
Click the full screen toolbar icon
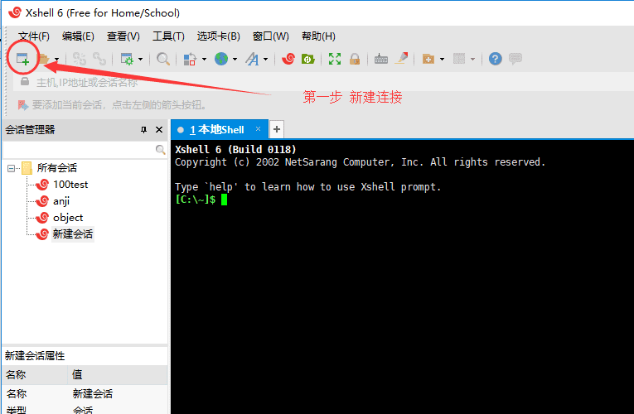[x=334, y=59]
